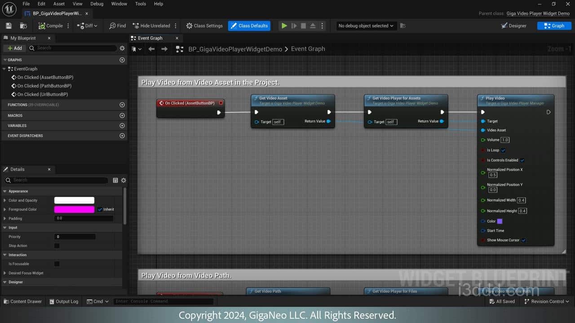Toggle the Is Loop checkbox
This screenshot has width=575, height=323.
pyautogui.click(x=503, y=150)
